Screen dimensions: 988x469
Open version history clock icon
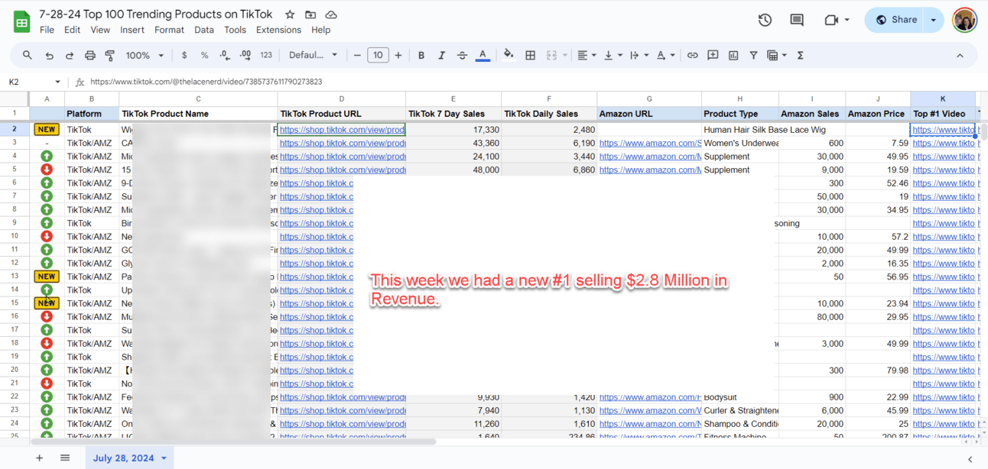coord(765,20)
